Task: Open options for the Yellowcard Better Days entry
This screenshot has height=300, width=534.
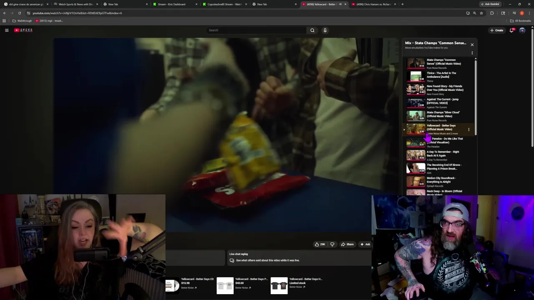Action: click(469, 130)
